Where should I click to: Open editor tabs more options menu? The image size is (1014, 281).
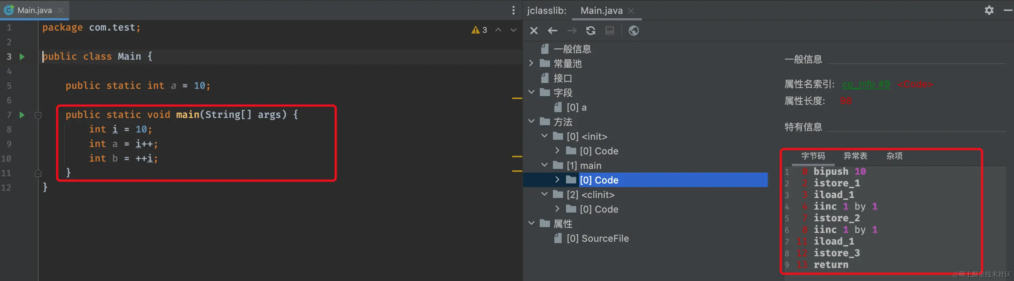click(x=513, y=10)
